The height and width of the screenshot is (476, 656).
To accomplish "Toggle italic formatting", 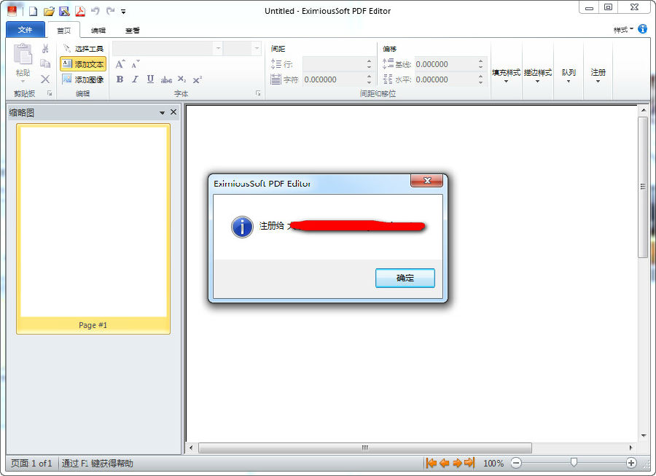I will pos(135,79).
